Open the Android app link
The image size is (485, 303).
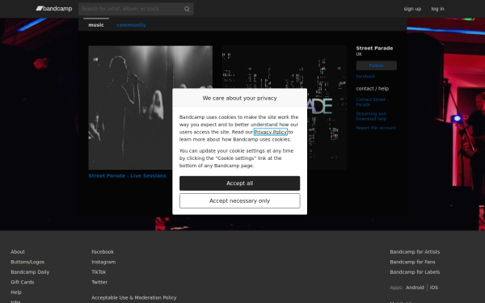click(415, 288)
